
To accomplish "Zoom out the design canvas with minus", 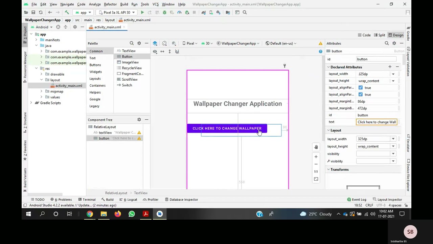I will pos(316,164).
